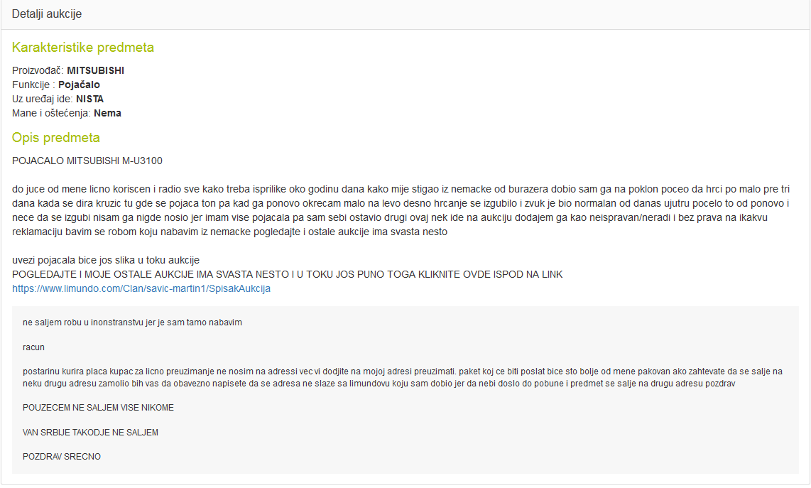Click title text 'POJACALO MITSUBISHI M-U3100'
This screenshot has width=811, height=488.
tap(87, 161)
